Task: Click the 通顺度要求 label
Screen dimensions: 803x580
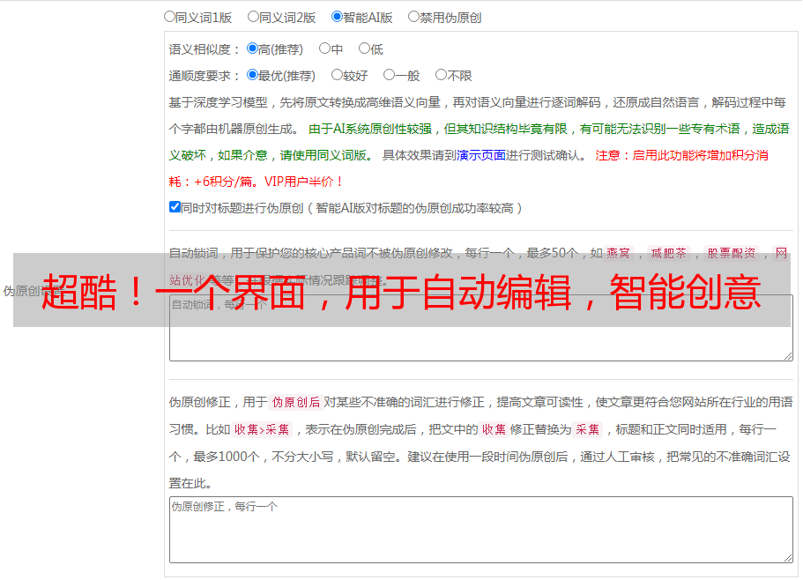Action: pyautogui.click(x=204, y=77)
